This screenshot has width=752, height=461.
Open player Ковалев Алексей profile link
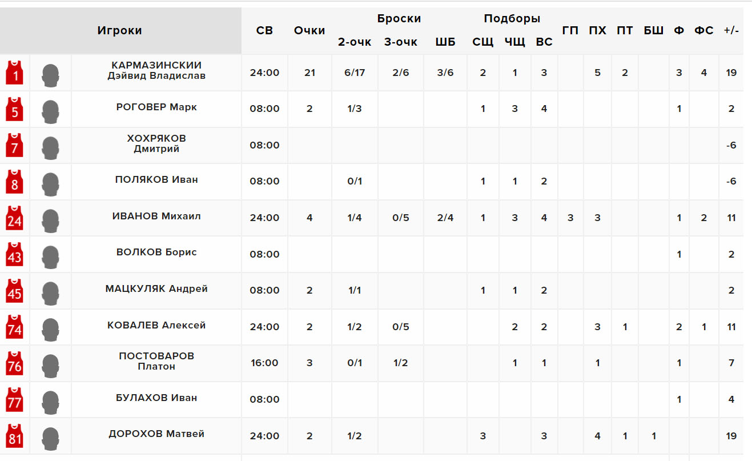(x=156, y=325)
